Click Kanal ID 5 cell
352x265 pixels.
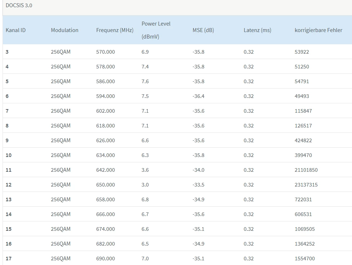tap(7, 81)
